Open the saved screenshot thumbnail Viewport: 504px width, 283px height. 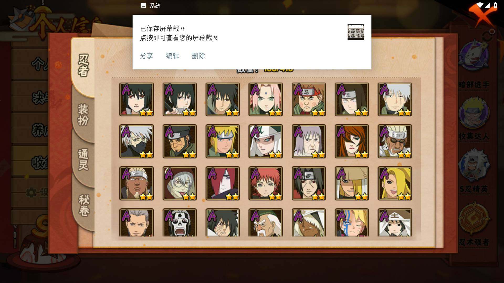click(356, 32)
